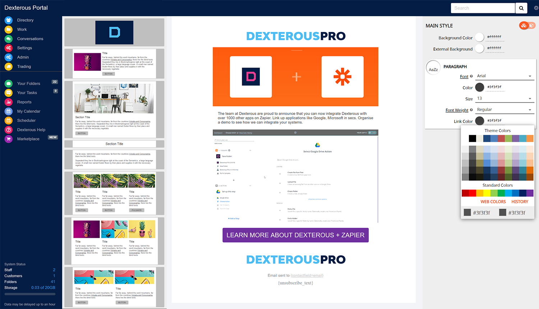Select the three-column leaf images template
This screenshot has width=539, height=309.
pyautogui.click(x=114, y=193)
